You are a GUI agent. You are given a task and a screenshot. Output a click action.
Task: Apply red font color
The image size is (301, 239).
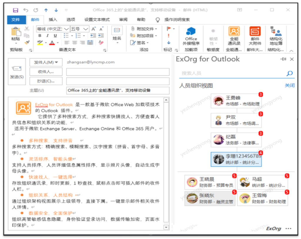(52, 43)
